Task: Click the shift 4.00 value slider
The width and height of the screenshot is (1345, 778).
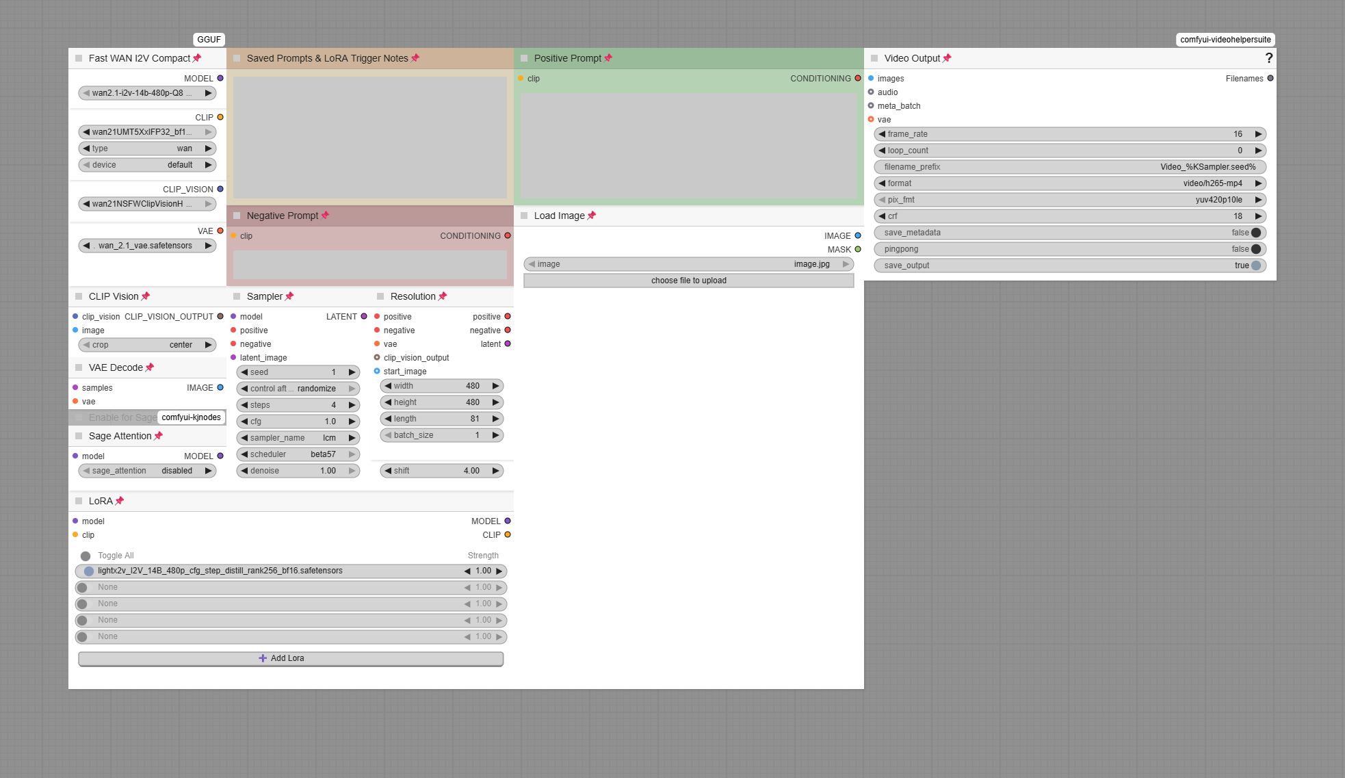Action: point(441,471)
